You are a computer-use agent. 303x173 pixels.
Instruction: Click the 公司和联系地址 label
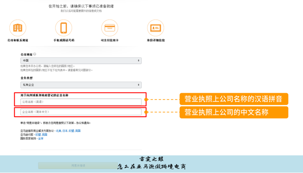pyautogui.click(x=18, y=40)
